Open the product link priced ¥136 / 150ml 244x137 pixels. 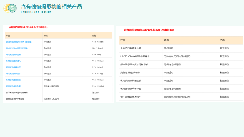[x=13, y=80]
